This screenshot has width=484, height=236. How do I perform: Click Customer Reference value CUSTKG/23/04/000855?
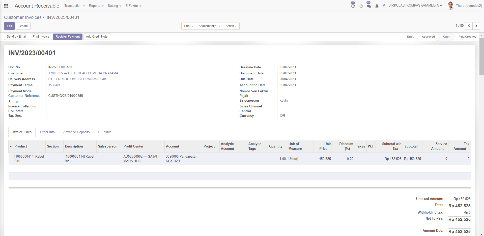(66, 96)
